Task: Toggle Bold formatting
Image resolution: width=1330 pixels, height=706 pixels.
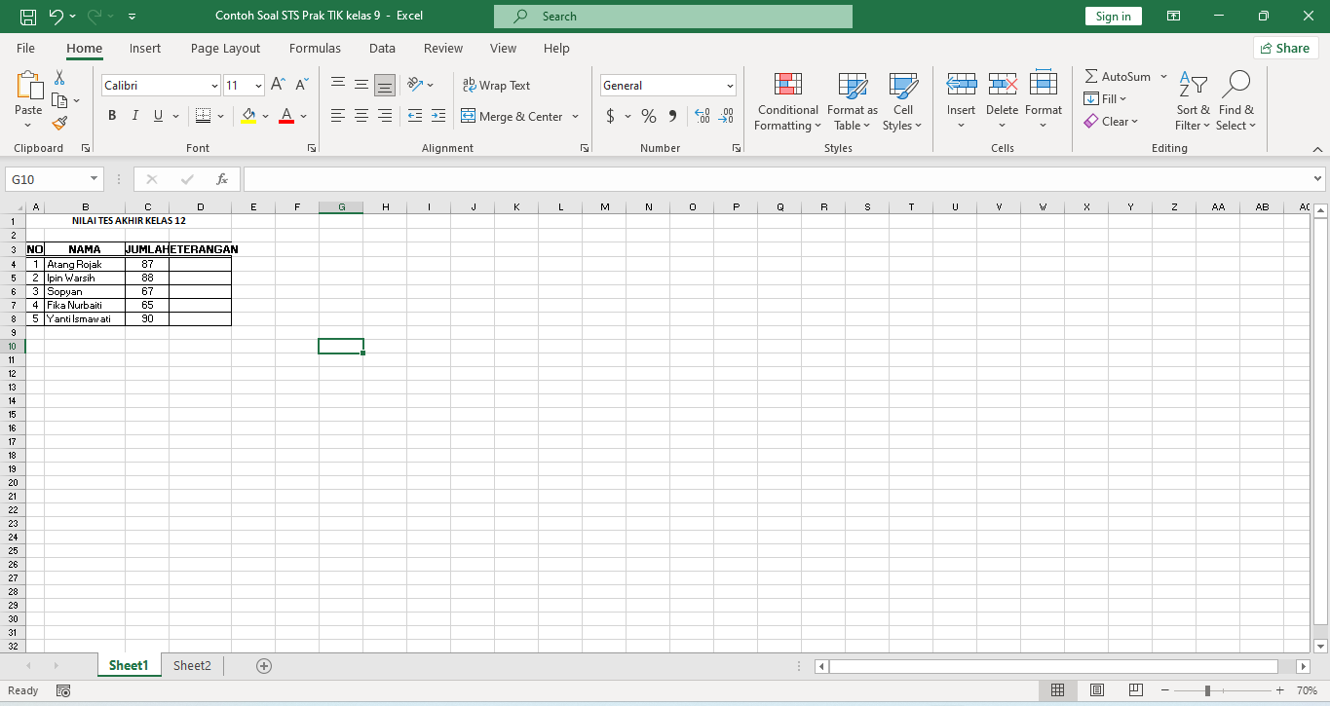Action: tap(112, 116)
